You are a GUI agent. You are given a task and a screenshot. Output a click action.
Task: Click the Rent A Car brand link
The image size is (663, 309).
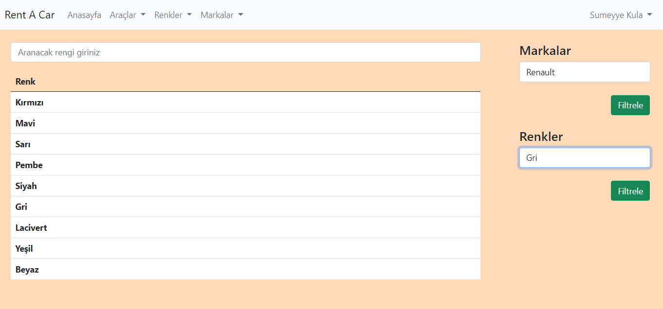click(29, 15)
